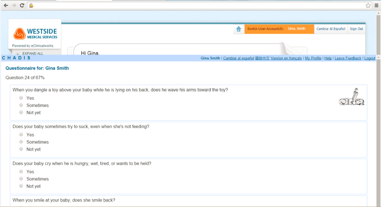Click Cambiar Al Español in the portal header
Viewport: 381px width, 207px height.
(x=331, y=29)
